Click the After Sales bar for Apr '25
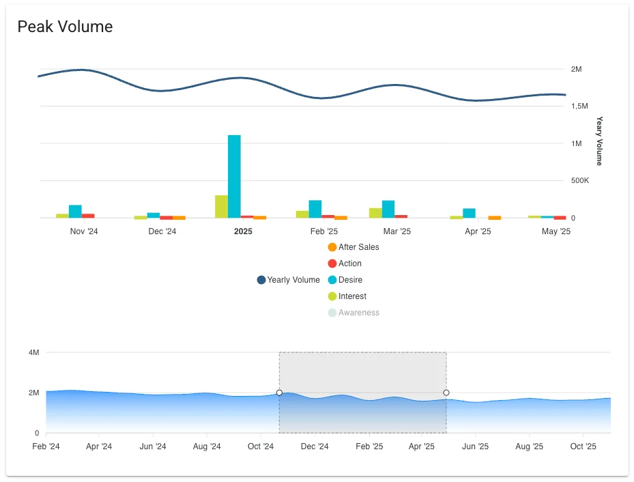 pos(495,217)
